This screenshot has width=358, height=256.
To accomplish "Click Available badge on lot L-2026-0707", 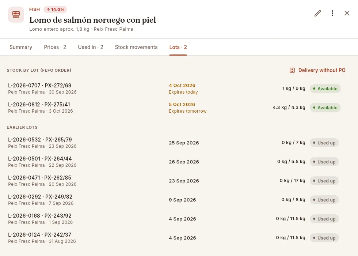I will tap(325, 89).
